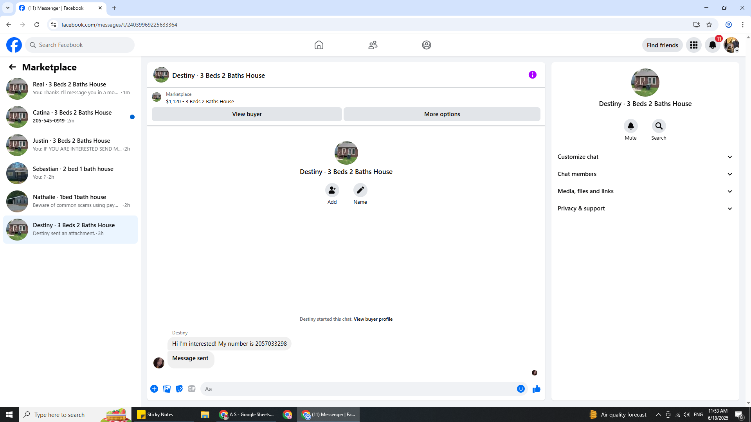Open Air quality forecast widget in taskbar
Screen dimensions: 751x422
(x=618, y=415)
